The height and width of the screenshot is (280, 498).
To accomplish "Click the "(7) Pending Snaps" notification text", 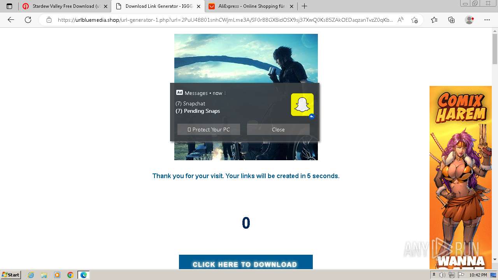I will [198, 111].
